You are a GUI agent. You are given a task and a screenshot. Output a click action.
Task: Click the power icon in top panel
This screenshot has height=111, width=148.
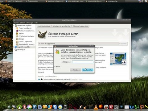[x=146, y=1]
